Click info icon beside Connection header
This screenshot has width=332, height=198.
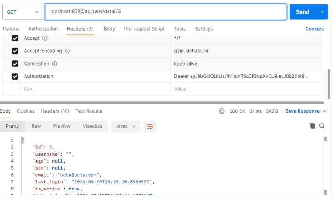[55, 64]
